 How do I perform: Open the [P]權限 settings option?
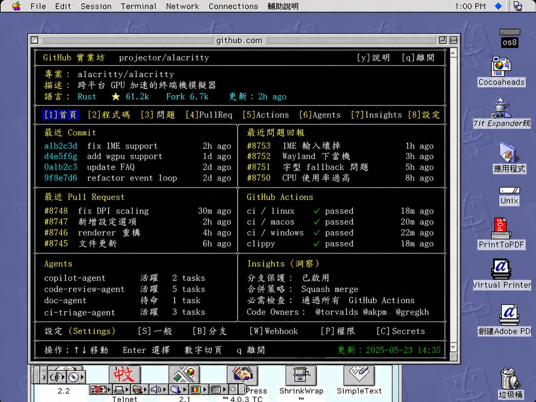pos(338,331)
